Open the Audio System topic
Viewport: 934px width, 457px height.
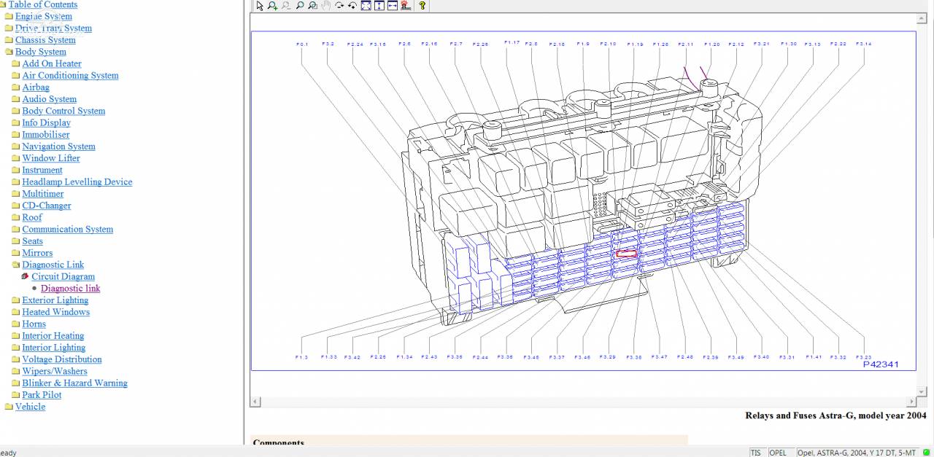[x=49, y=99]
